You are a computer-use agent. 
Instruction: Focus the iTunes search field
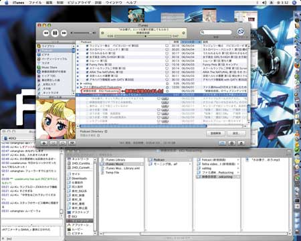[x=216, y=32]
